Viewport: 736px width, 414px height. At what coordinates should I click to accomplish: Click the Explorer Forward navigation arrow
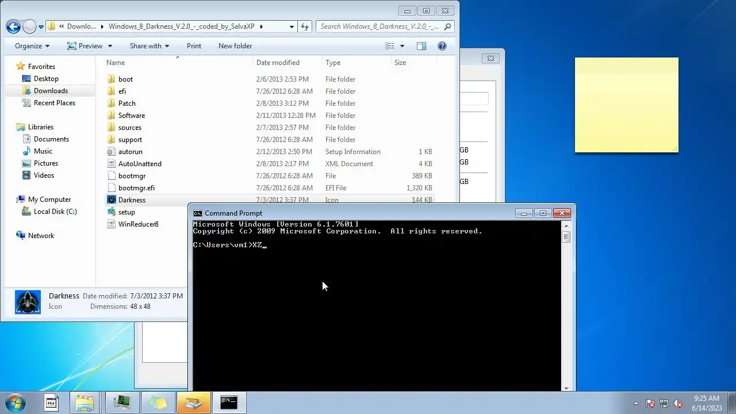(x=29, y=26)
